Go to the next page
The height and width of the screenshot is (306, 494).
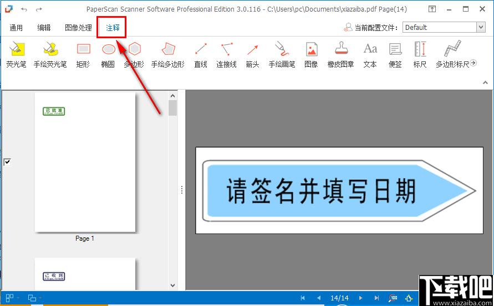click(x=361, y=298)
